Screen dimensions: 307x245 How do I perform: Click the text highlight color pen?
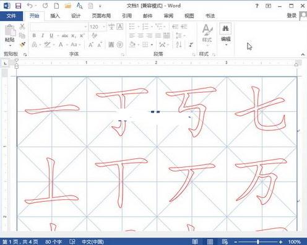pyautogui.click(x=47, y=45)
